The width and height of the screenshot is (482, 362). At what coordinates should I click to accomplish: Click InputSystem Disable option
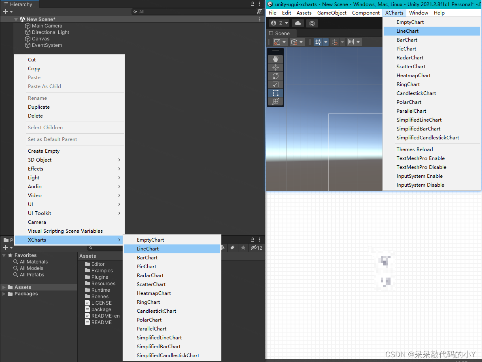431,185
